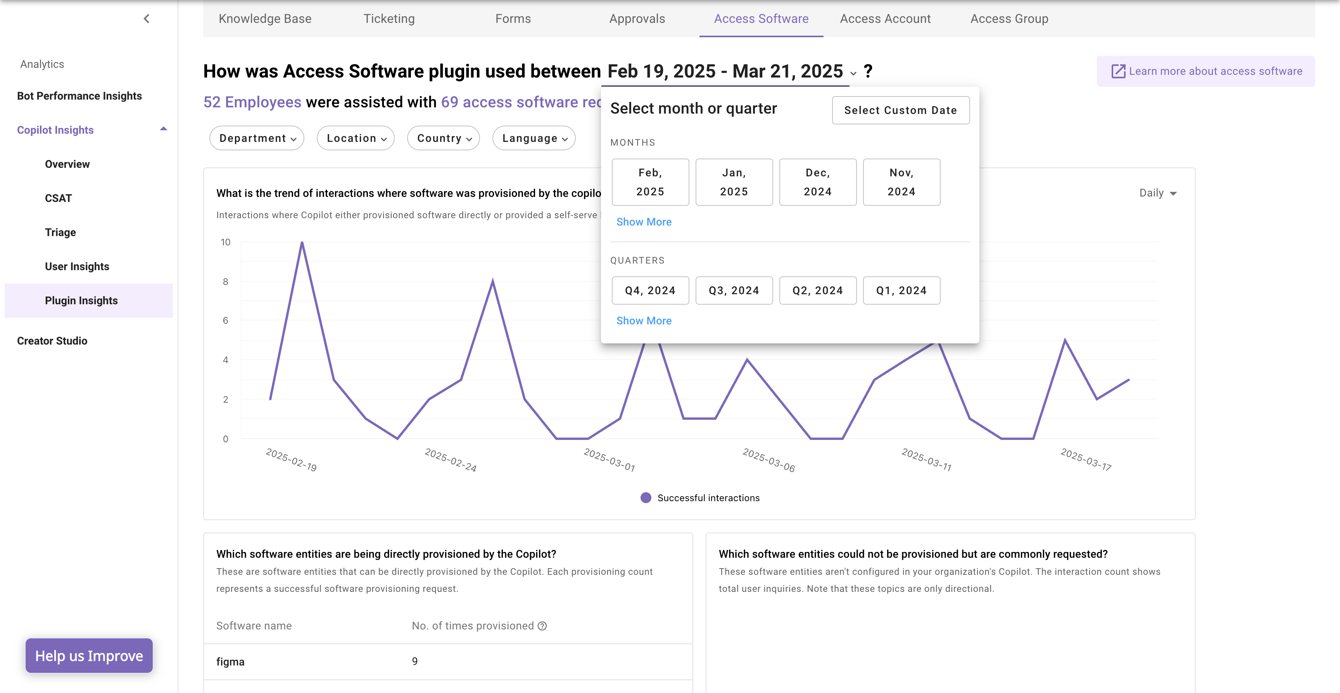Show more quarters in the picker
This screenshot has height=693, width=1340.
pyautogui.click(x=644, y=321)
